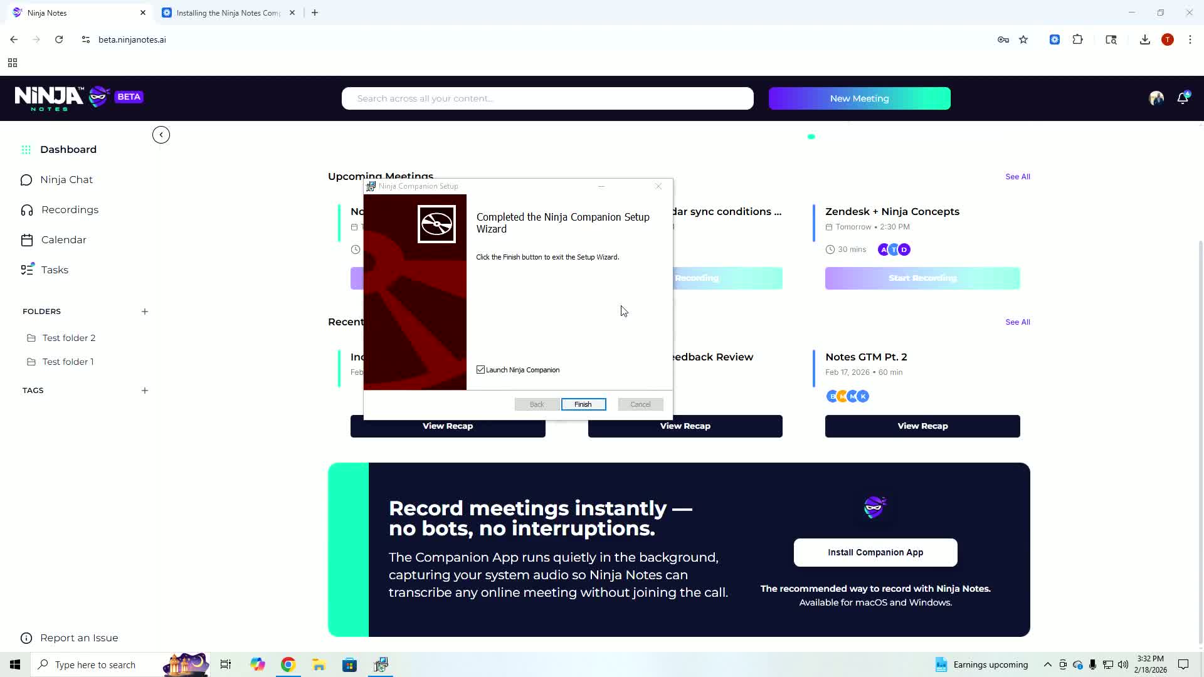The image size is (1204, 677).
Task: Open the user profile avatar
Action: coord(1156,98)
